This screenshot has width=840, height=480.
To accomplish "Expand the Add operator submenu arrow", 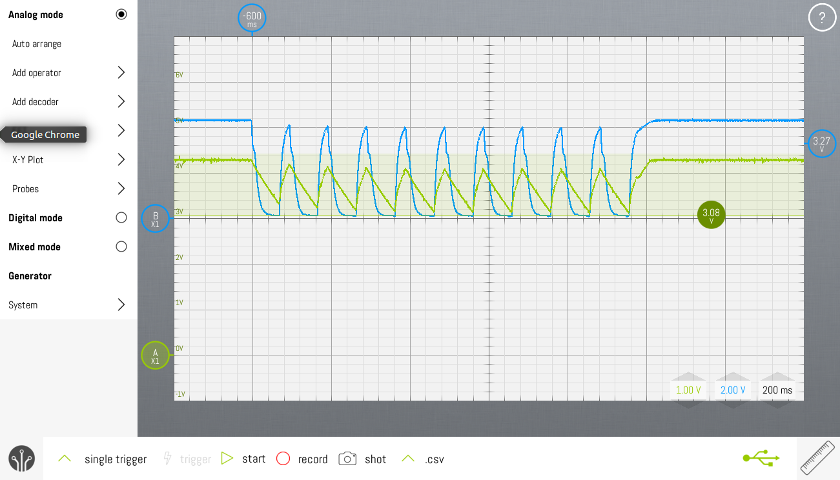I will coord(121,72).
